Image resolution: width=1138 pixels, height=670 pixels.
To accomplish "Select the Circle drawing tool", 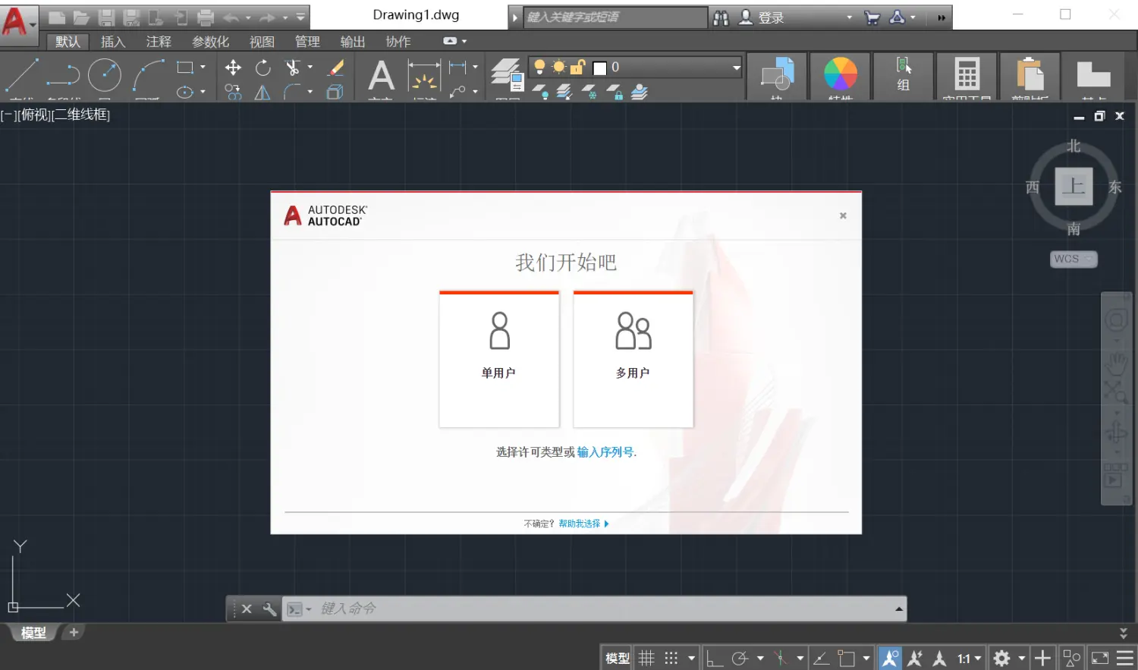I will (x=105, y=74).
